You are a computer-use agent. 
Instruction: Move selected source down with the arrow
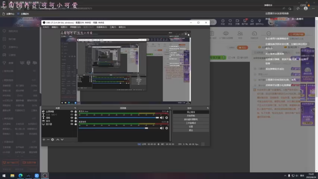point(62,140)
